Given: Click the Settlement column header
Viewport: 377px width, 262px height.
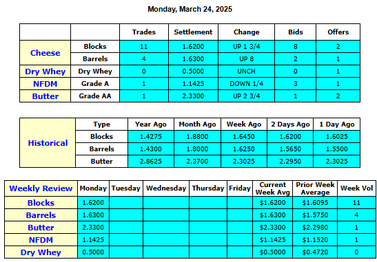Looking at the screenshot, I should 193,32.
